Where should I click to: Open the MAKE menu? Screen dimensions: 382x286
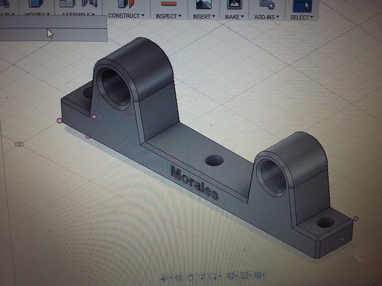234,17
